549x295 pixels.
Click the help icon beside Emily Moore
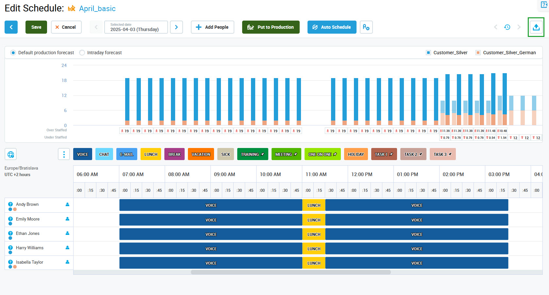(10, 219)
